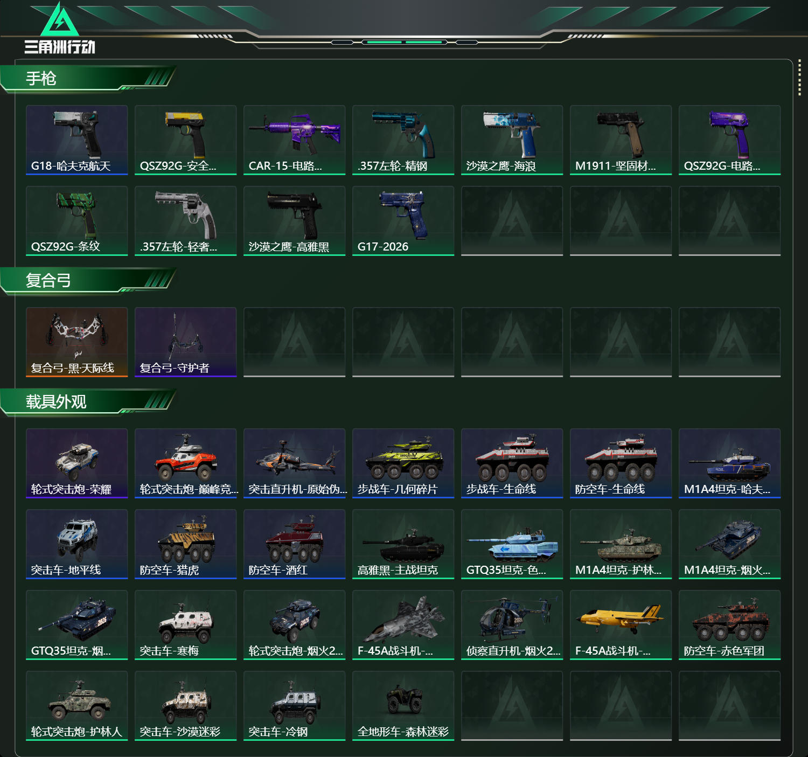Select 沙漠之鹰-海浪 pistol skin
This screenshot has height=757, width=808.
pyautogui.click(x=512, y=140)
